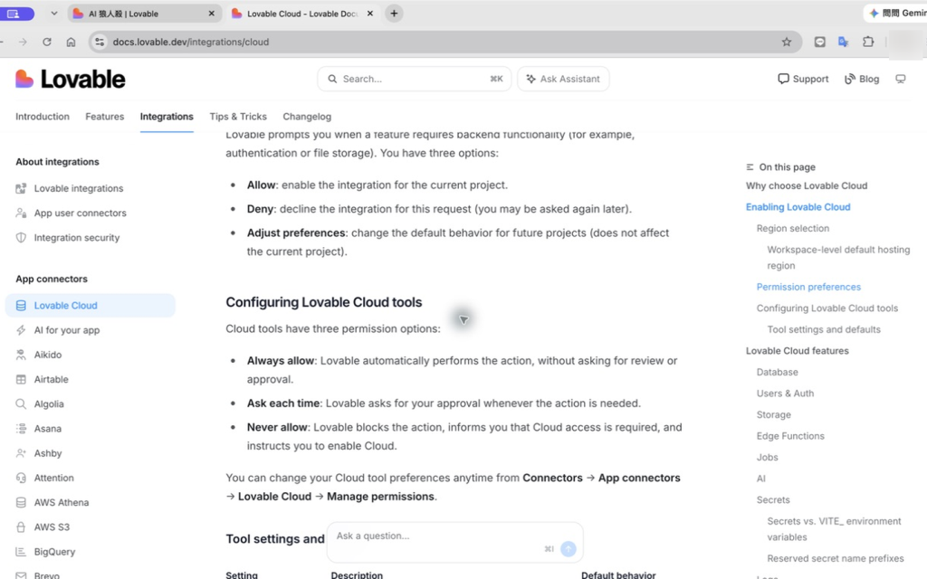
Task: Click the forward navigation arrow
Action: [23, 42]
